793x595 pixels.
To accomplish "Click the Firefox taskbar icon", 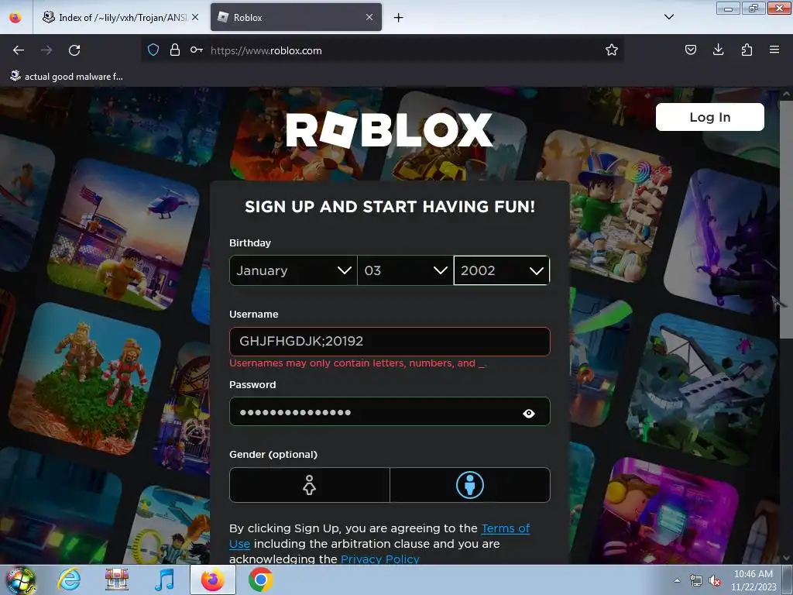I will pos(213,580).
